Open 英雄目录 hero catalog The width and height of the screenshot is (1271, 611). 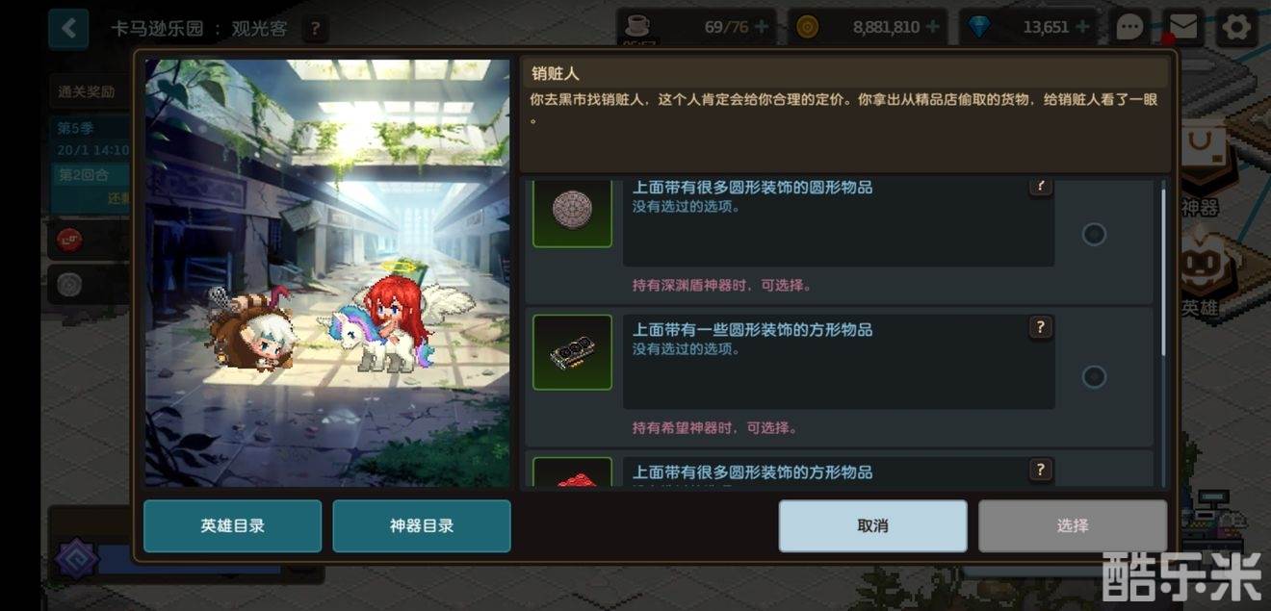pyautogui.click(x=232, y=525)
